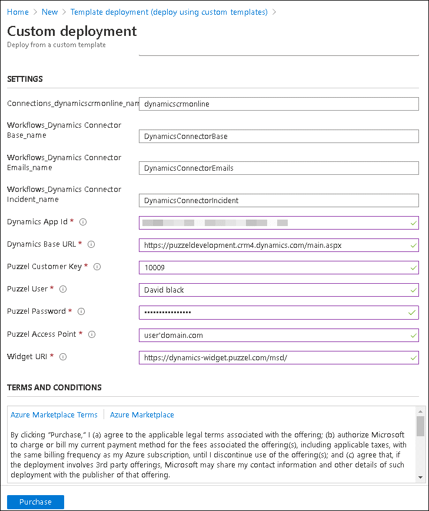Click info icon next to Dynamics App Id
Screen dimensions: 429x511
tap(83, 222)
